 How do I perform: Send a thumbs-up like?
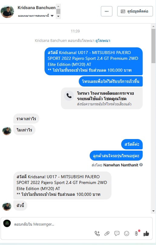click(x=146, y=233)
